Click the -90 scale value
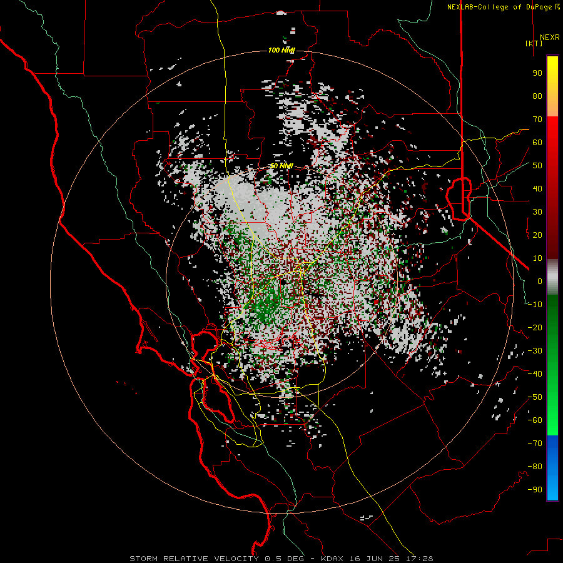This screenshot has height=563, width=563. coord(535,490)
